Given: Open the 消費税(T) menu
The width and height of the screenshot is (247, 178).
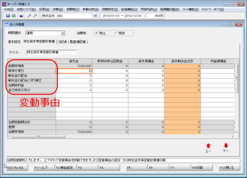Looking at the screenshot, I should tap(73, 9).
